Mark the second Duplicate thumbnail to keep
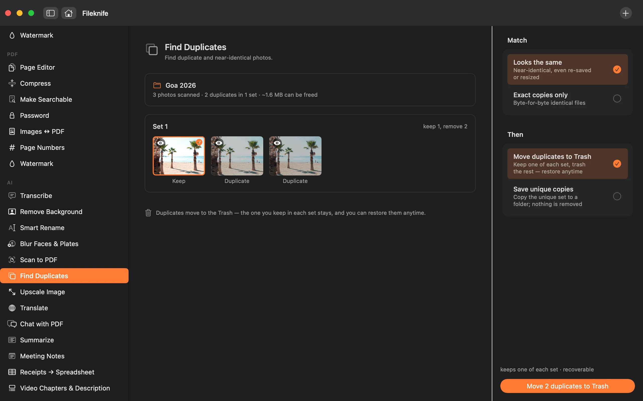 click(x=295, y=156)
